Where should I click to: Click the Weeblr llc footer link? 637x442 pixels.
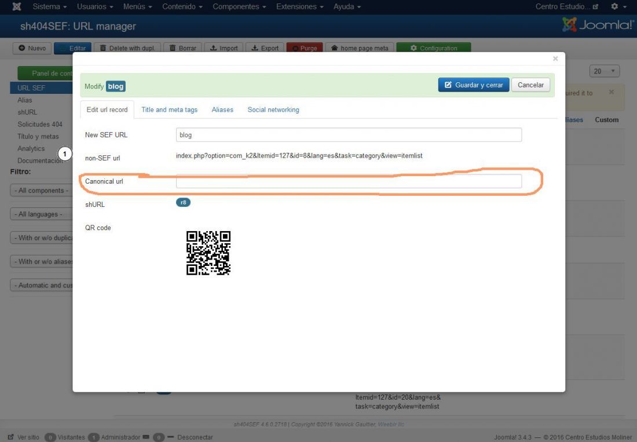(391, 424)
